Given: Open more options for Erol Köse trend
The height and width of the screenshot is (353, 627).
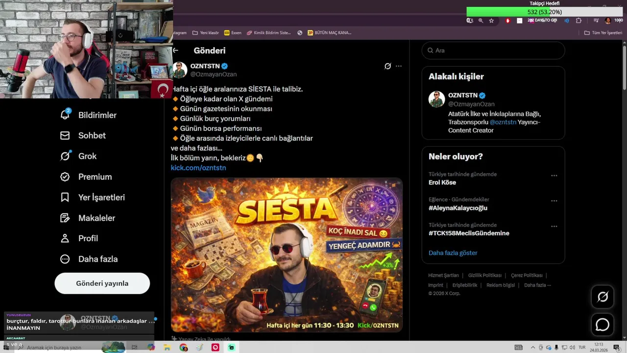Looking at the screenshot, I should pos(554,176).
